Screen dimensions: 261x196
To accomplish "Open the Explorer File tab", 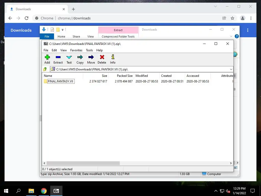I will (x=47, y=36).
